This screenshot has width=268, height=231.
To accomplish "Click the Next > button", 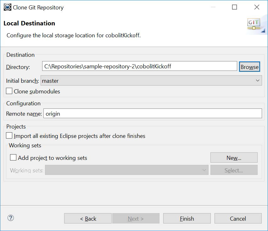I will [136, 218].
